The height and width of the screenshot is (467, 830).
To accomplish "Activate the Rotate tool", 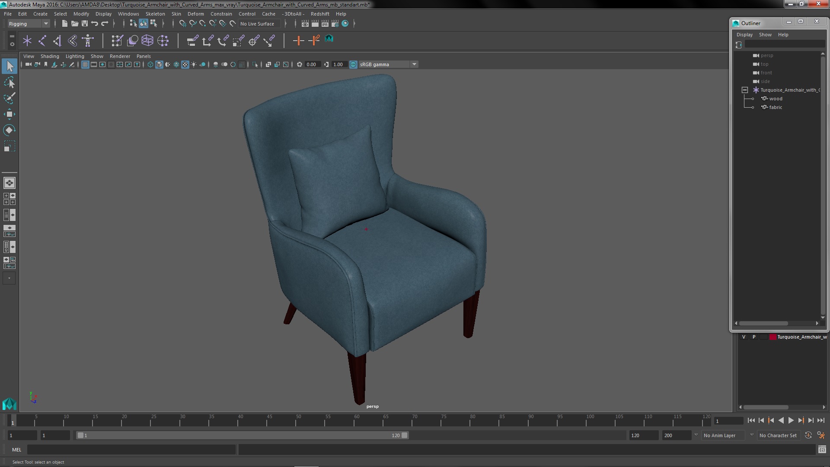I will pyautogui.click(x=10, y=130).
